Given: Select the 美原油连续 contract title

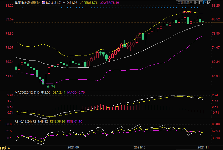Looking at the screenshot, I should pyautogui.click(x=22, y=3).
